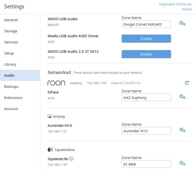The image size is (196, 171).
Task: Click the ALSA label under hiFace
Action: click(x=51, y=98)
